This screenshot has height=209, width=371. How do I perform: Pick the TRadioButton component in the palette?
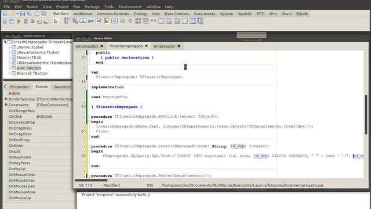(130, 21)
